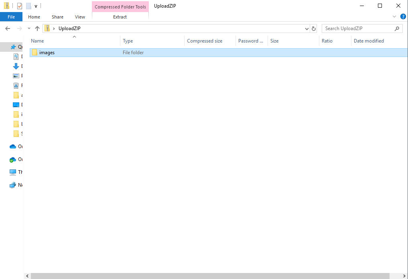Refresh the UploadZIP folder view
This screenshot has width=408, height=279.
(x=314, y=29)
